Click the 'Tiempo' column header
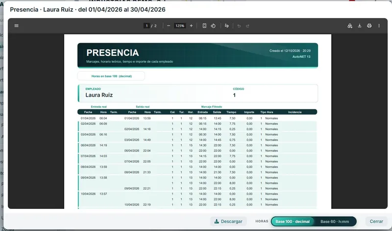 pos(231,112)
